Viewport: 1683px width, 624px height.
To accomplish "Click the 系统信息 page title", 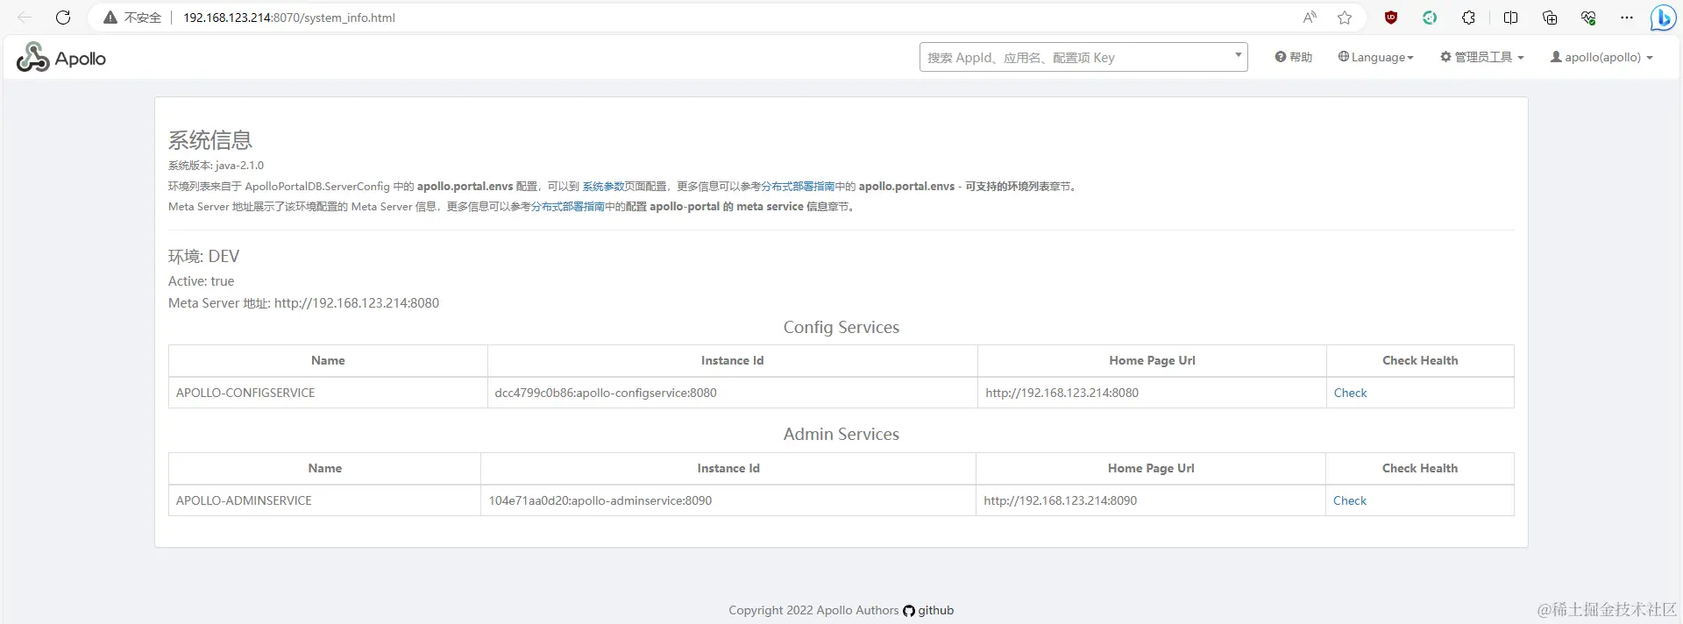I will pos(210,140).
